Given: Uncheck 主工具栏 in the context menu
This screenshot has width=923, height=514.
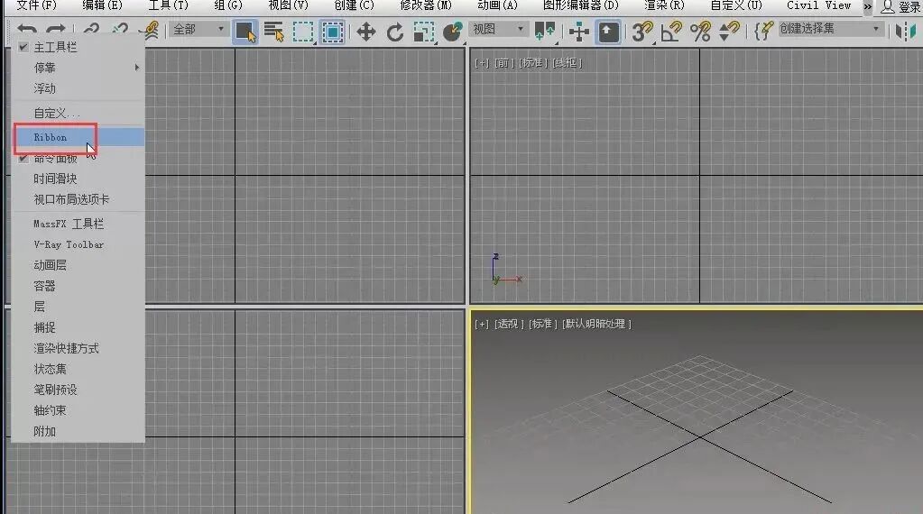Looking at the screenshot, I should 78,47.
